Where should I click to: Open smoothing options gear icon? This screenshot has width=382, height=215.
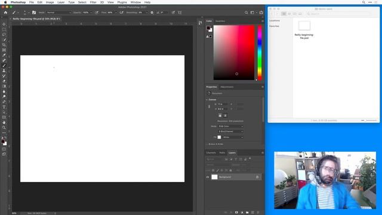pyautogui.click(x=152, y=13)
